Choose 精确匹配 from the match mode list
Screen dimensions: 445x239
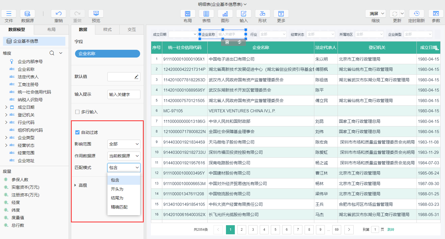coord(119,207)
